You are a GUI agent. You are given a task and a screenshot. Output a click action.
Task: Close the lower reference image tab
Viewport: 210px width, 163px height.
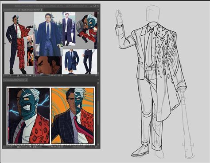(26, 80)
